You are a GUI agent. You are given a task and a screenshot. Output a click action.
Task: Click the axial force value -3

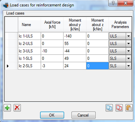pos(52,66)
